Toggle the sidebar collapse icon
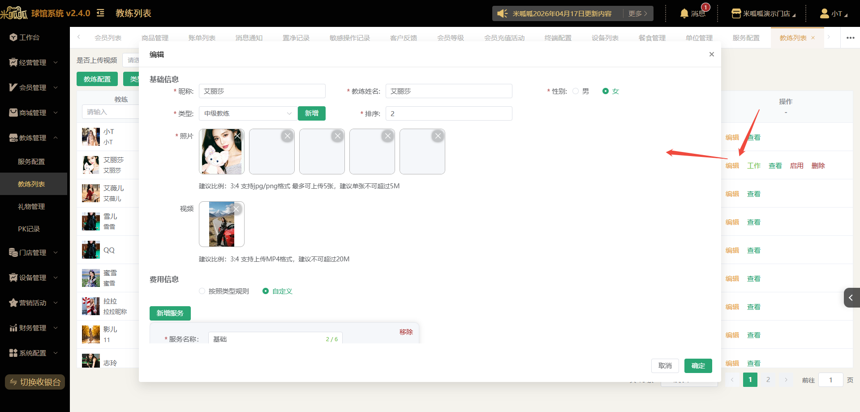Image resolution: width=860 pixels, height=412 pixels. tap(101, 13)
